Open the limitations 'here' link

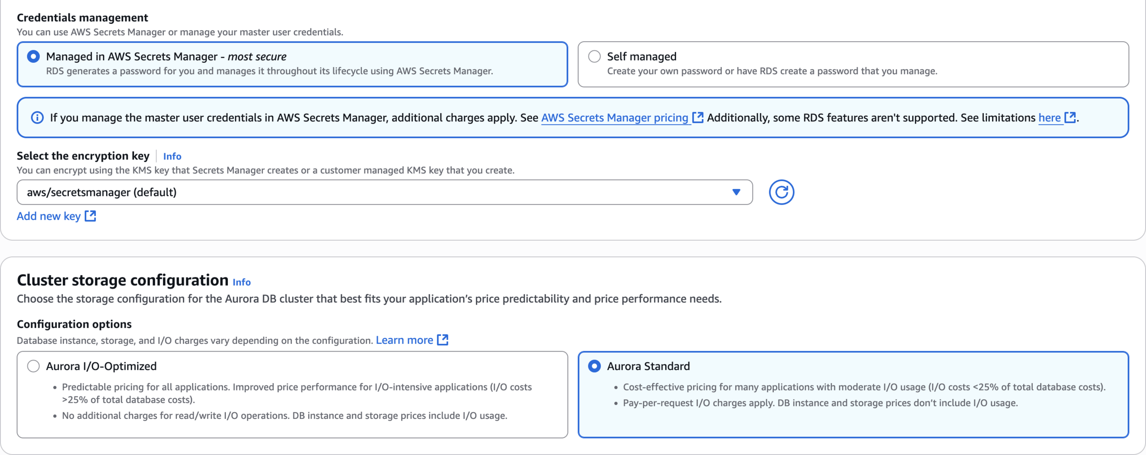click(1049, 118)
